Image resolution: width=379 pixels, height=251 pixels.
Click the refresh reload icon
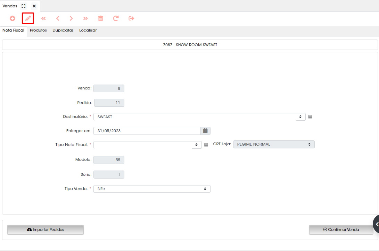116,18
